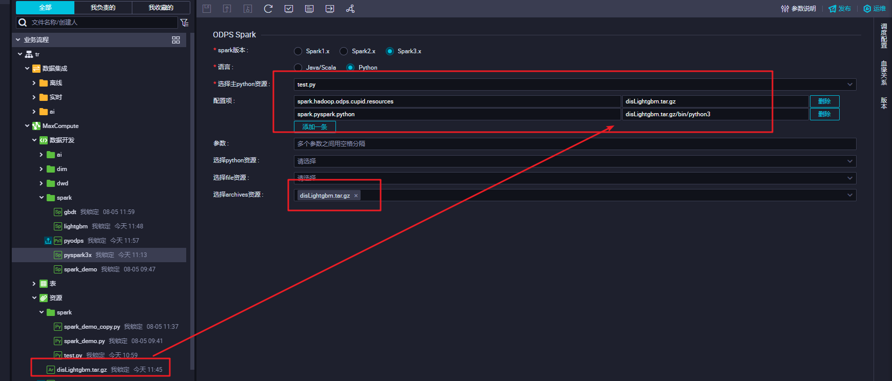The width and height of the screenshot is (892, 381).
Task: Click the tree panel vertical scrollbar
Action: (192, 201)
